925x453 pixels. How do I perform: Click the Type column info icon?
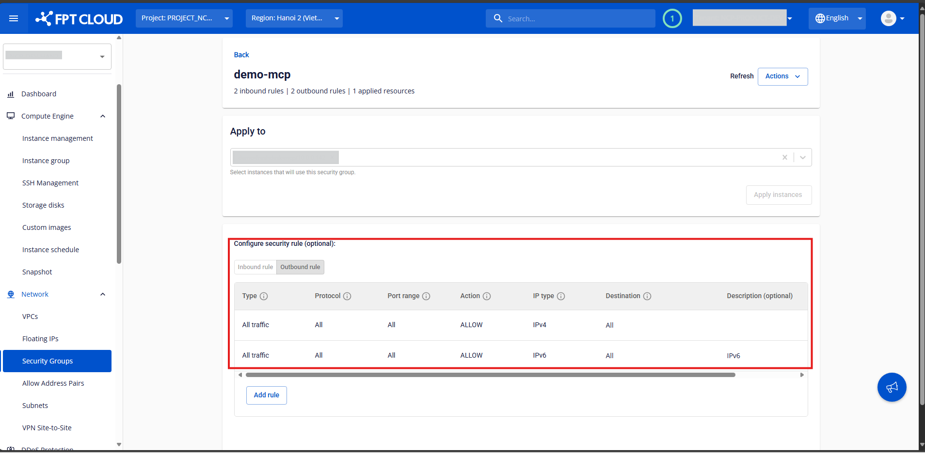point(264,296)
